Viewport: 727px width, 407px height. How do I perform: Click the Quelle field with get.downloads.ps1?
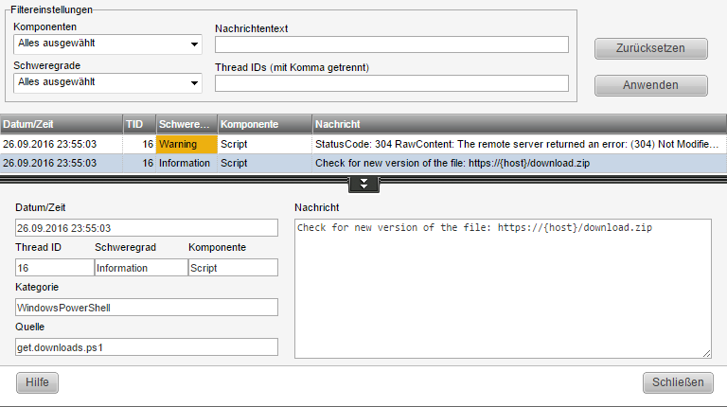(x=147, y=347)
